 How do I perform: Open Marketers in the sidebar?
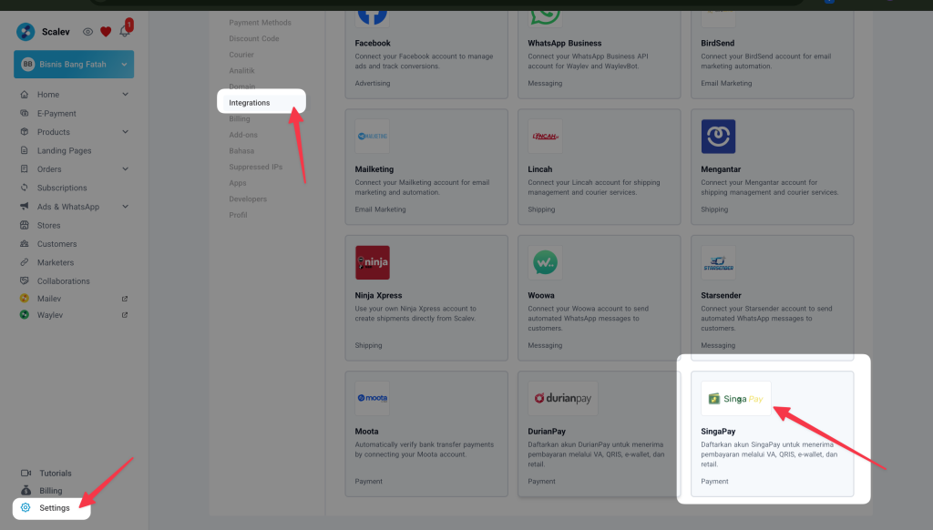56,262
